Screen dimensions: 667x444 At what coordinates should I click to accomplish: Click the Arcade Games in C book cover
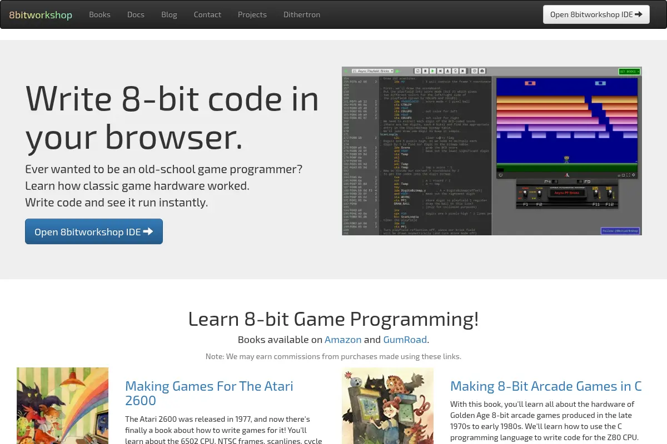(388, 406)
